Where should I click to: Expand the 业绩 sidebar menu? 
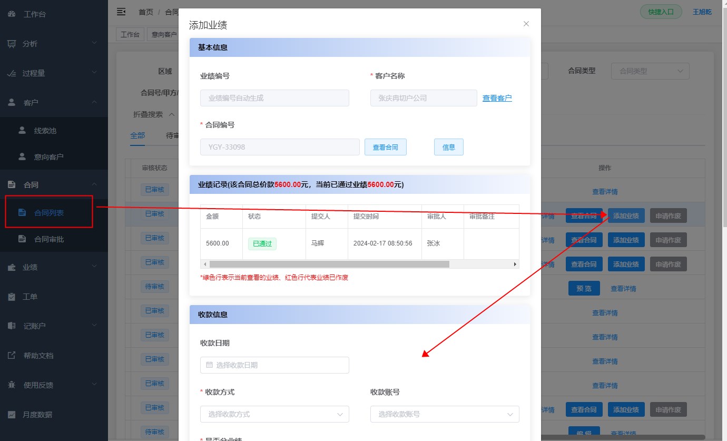[x=94, y=267]
